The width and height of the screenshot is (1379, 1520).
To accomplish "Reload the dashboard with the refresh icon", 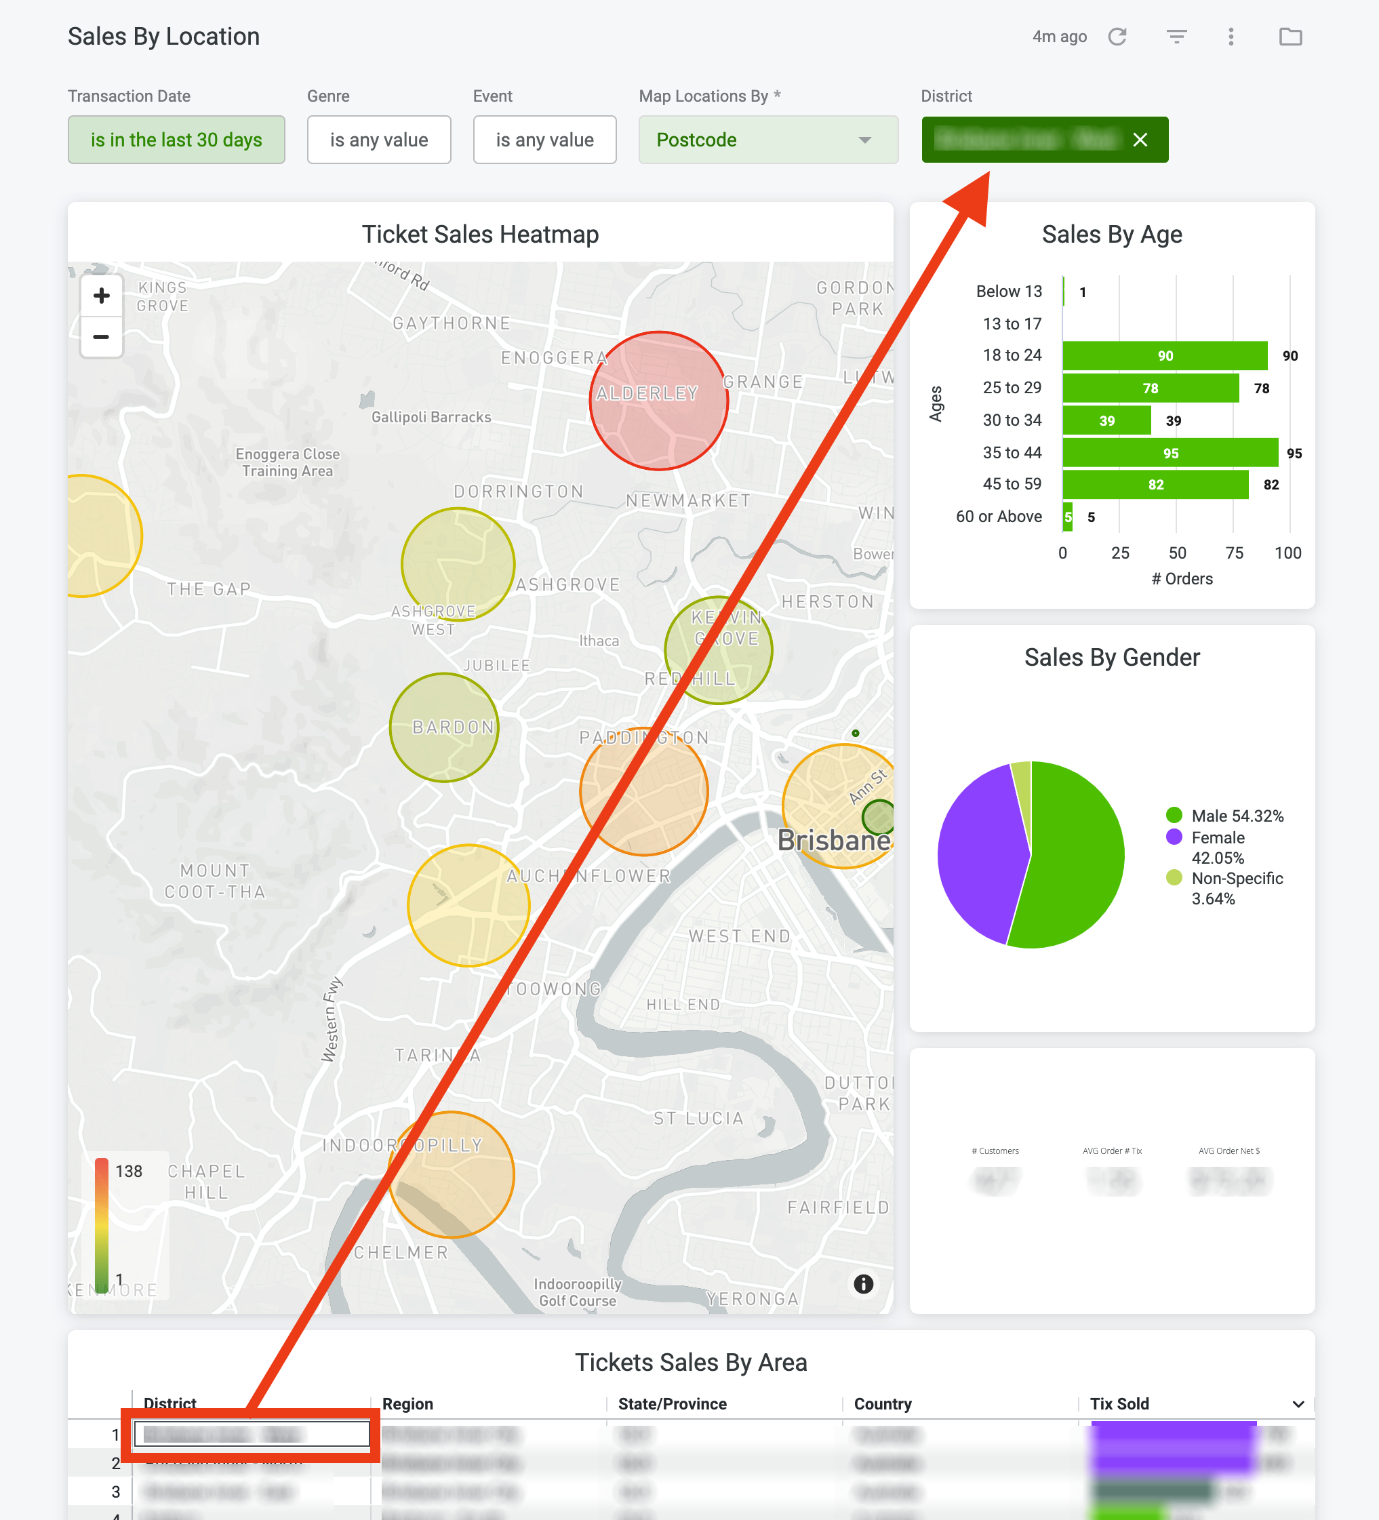I will pyautogui.click(x=1117, y=36).
